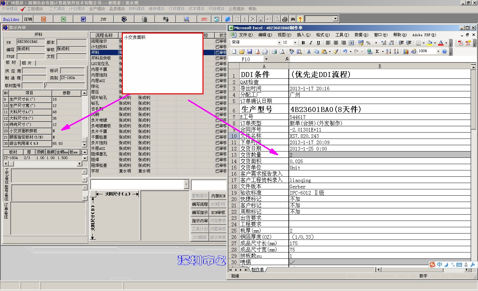Open Chart Wizard icon

(406, 51)
